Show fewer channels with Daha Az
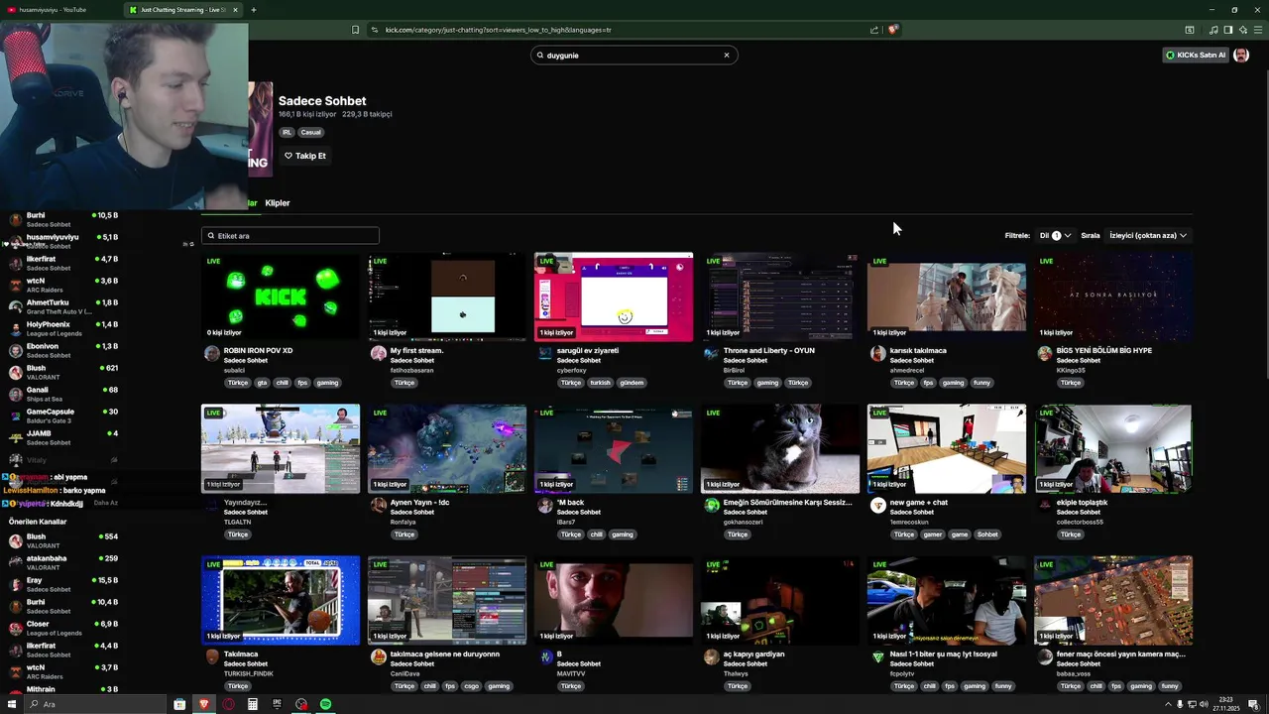 [x=105, y=503]
